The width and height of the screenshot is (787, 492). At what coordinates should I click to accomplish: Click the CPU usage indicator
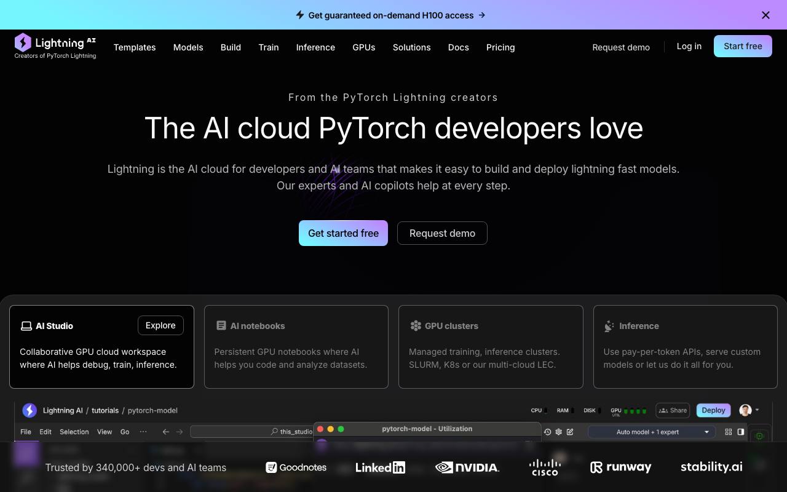coord(539,410)
